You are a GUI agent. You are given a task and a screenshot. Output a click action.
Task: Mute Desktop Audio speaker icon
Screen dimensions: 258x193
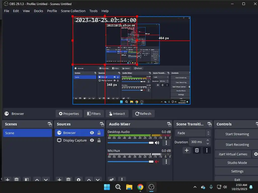click(x=157, y=143)
